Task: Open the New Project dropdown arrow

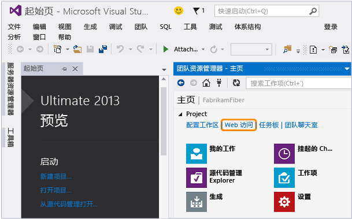Action: pos(68,49)
